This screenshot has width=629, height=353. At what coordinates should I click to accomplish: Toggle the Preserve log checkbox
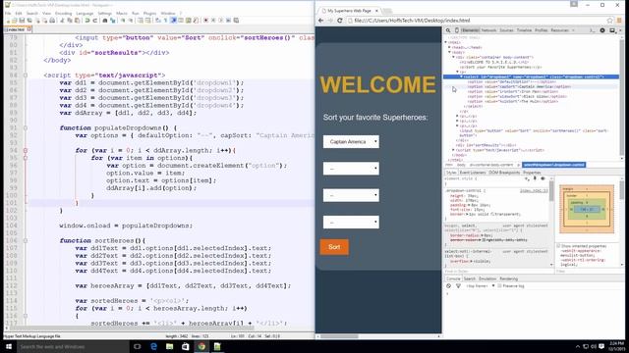[x=500, y=286]
